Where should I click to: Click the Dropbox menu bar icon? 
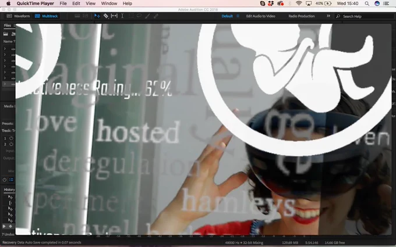pyautogui.click(x=271, y=3)
